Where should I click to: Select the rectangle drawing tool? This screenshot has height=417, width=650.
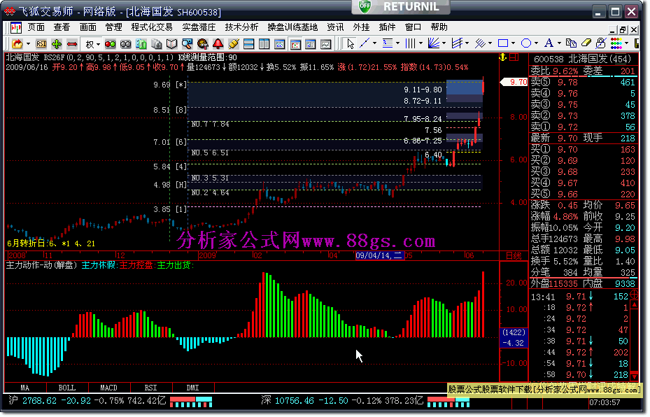503,43
